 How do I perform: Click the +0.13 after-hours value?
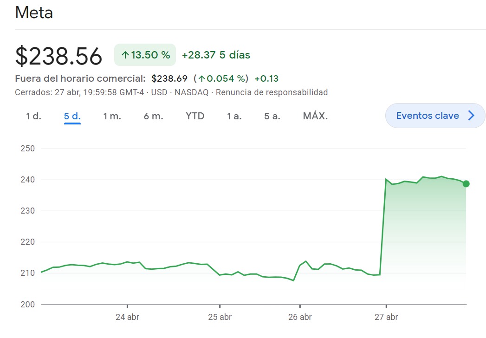pyautogui.click(x=266, y=78)
